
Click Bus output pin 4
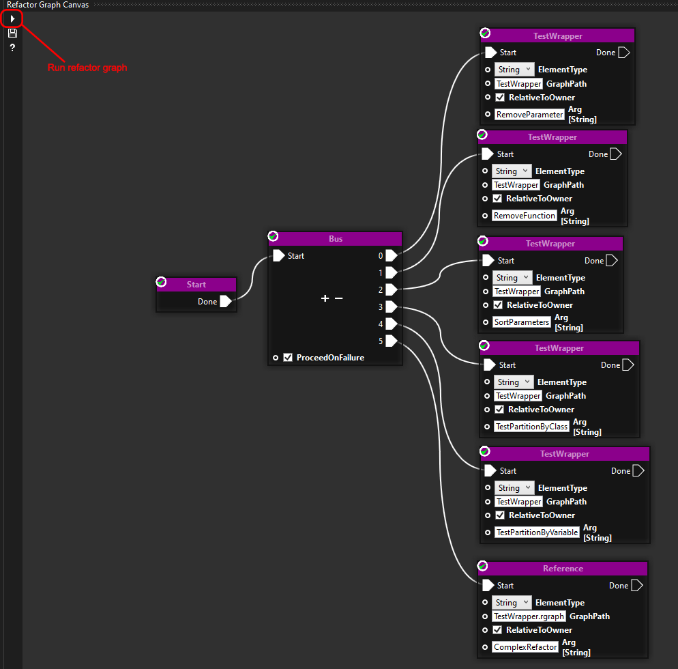click(x=391, y=324)
